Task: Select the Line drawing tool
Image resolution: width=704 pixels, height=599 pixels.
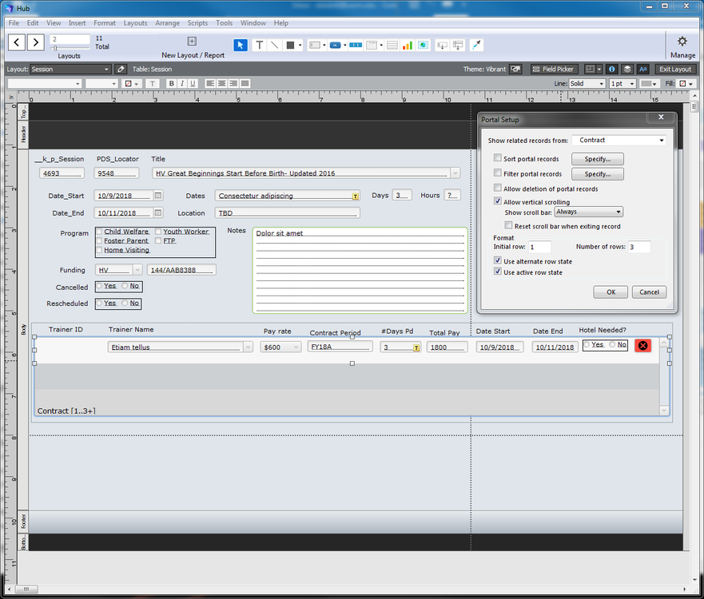Action: pyautogui.click(x=275, y=46)
